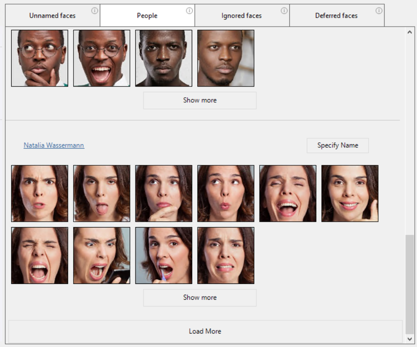Select the thumbnail with tongue sticking out
This screenshot has width=417, height=347.
(102, 193)
